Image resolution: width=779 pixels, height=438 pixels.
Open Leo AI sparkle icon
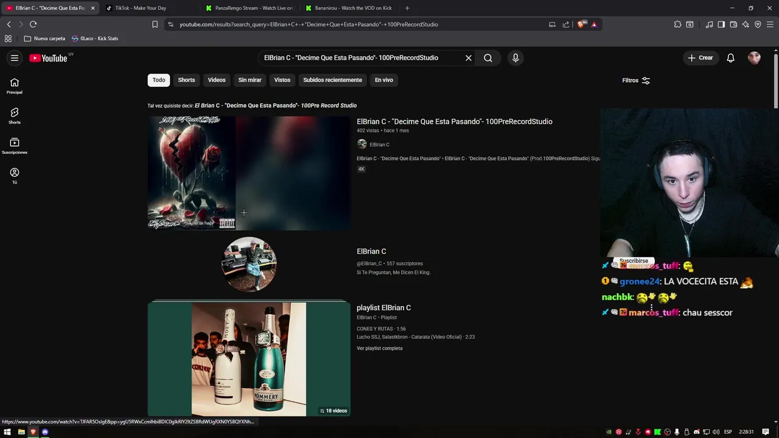(x=746, y=24)
